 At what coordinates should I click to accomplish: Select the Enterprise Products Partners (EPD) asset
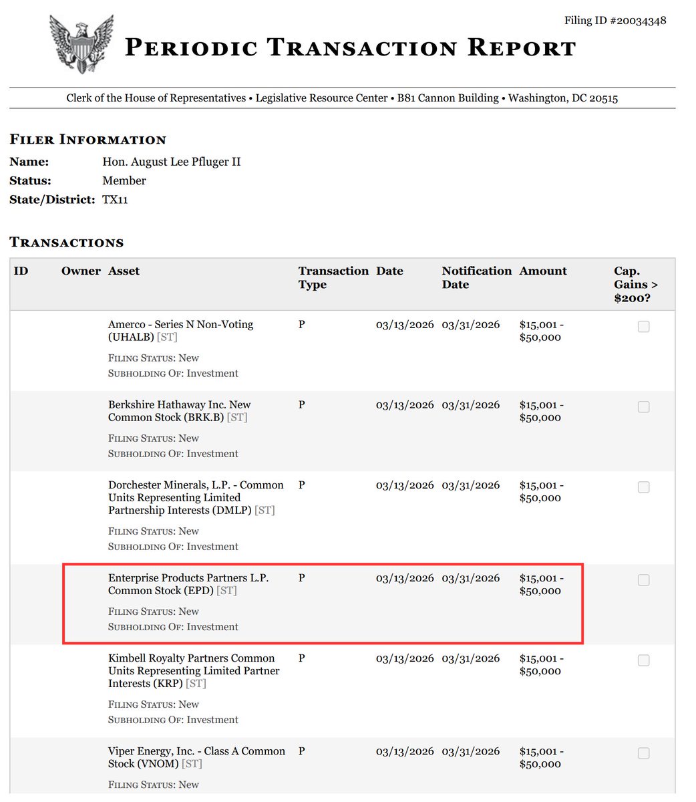[x=188, y=584]
